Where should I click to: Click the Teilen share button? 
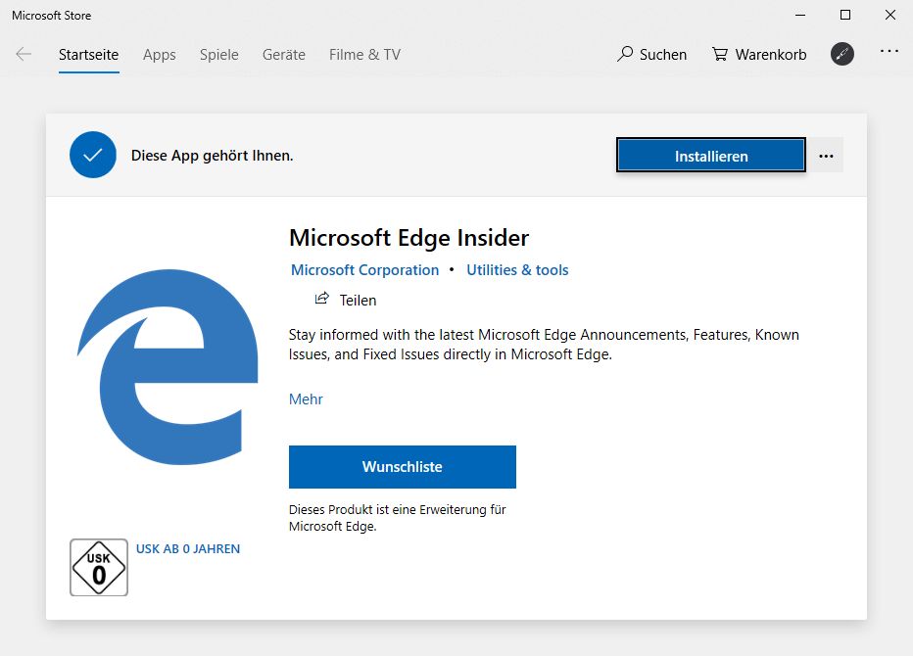(x=346, y=300)
